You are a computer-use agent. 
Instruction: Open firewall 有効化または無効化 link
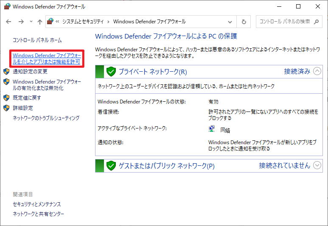point(47,85)
